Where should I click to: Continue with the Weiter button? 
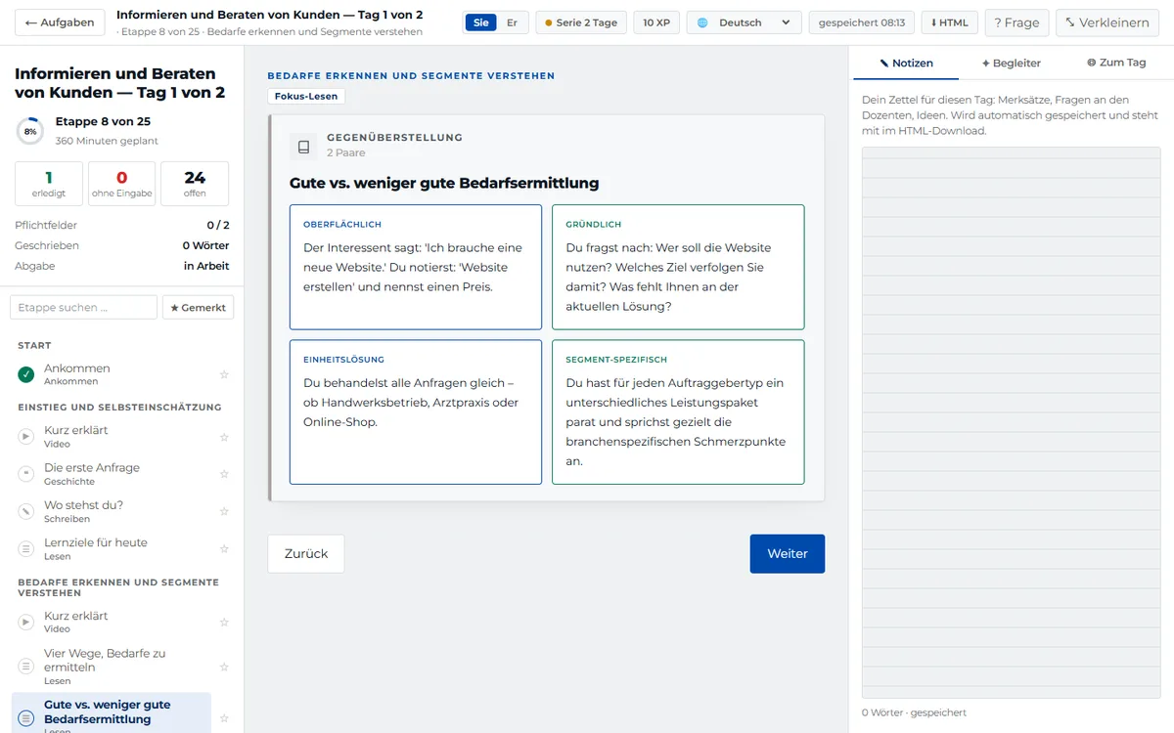(788, 553)
